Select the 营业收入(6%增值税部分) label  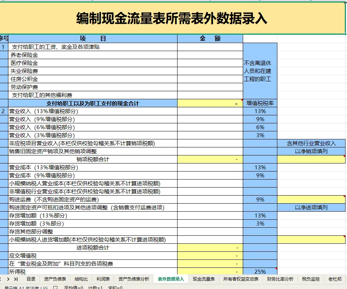pos(93,127)
